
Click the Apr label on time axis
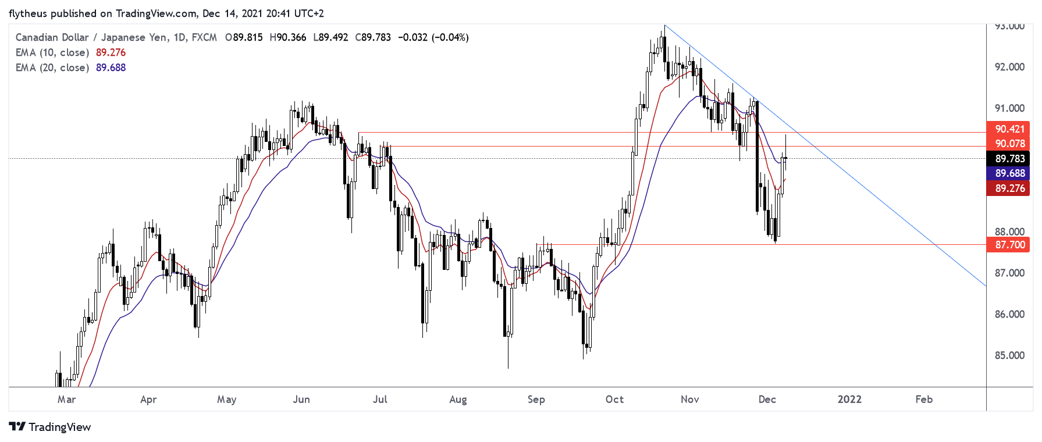(x=148, y=400)
